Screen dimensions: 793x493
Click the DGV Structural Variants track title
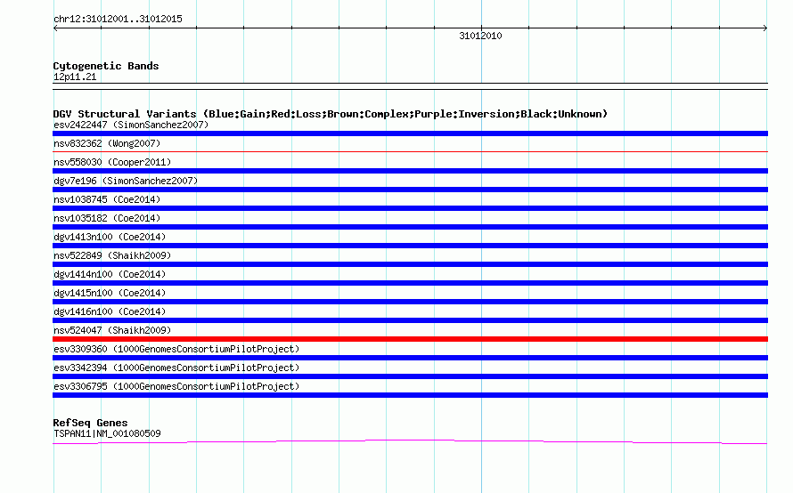tap(330, 114)
